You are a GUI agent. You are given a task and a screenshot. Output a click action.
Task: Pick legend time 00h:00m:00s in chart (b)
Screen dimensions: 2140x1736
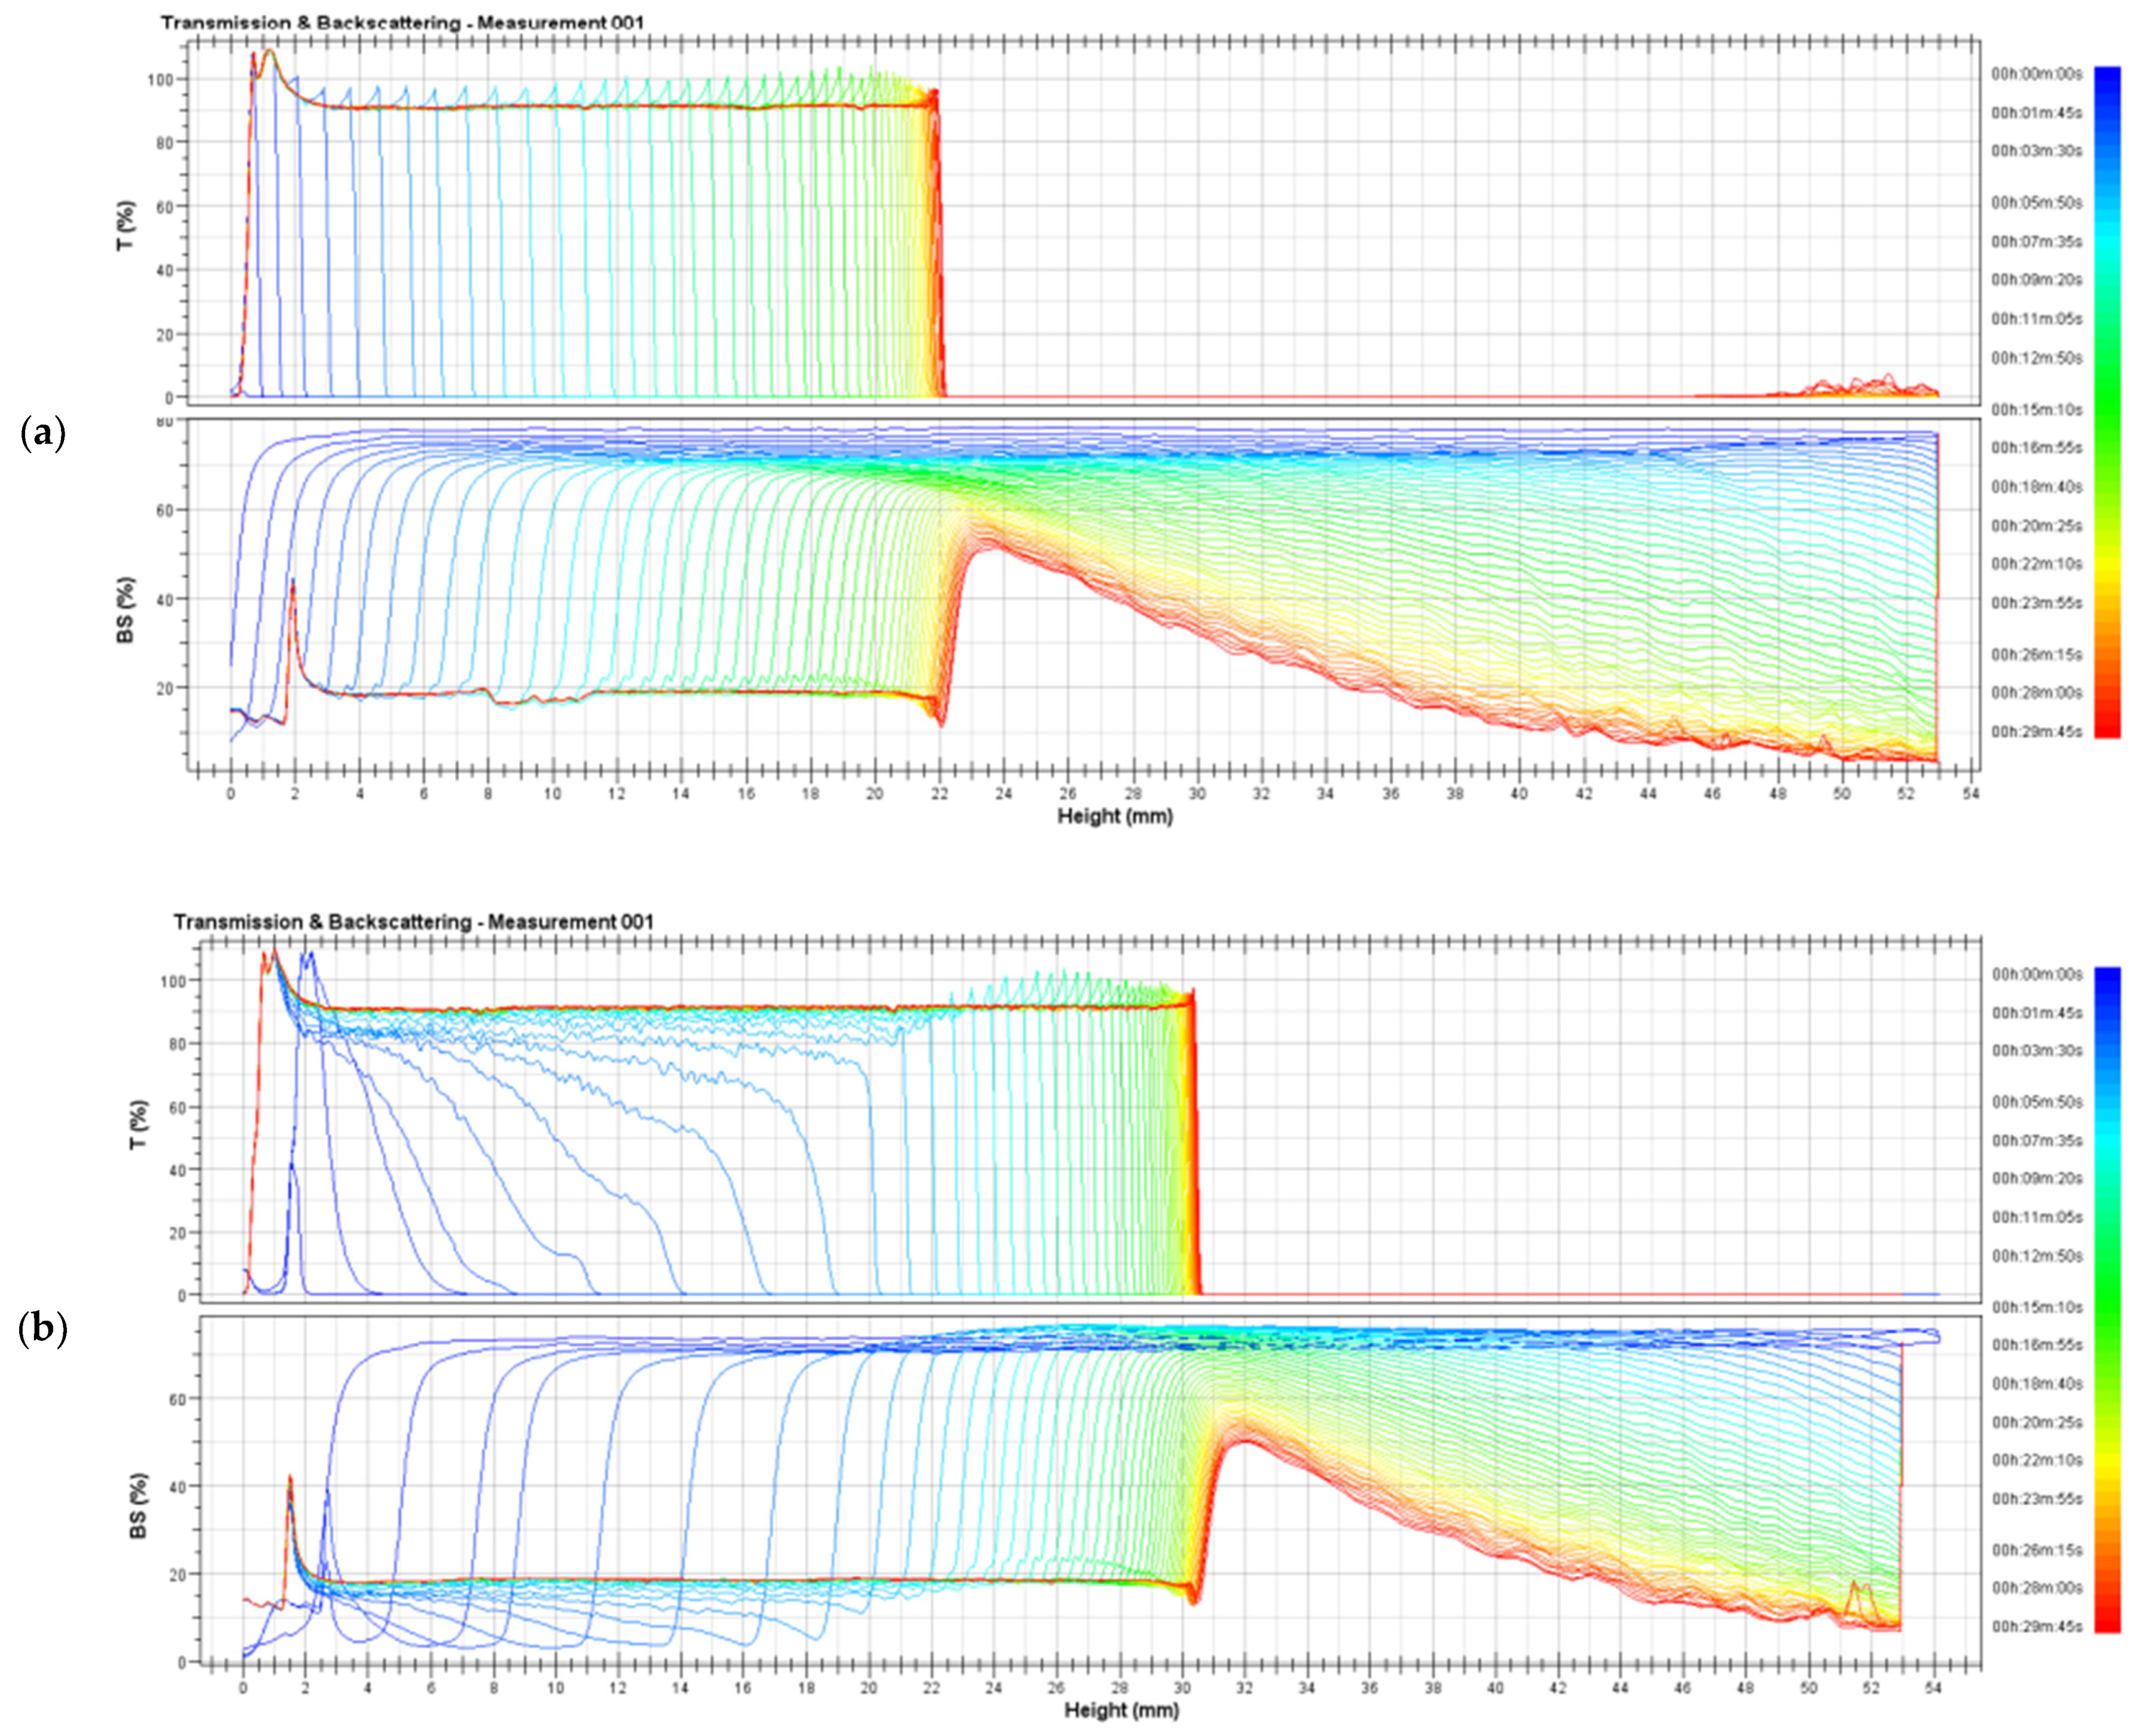[x=2036, y=974]
